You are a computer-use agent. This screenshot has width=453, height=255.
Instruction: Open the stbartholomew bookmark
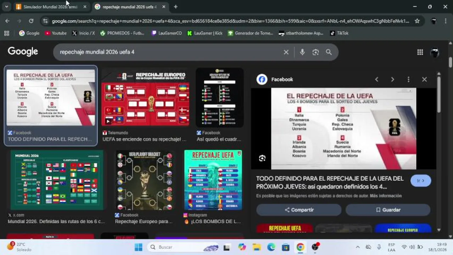coord(301,33)
